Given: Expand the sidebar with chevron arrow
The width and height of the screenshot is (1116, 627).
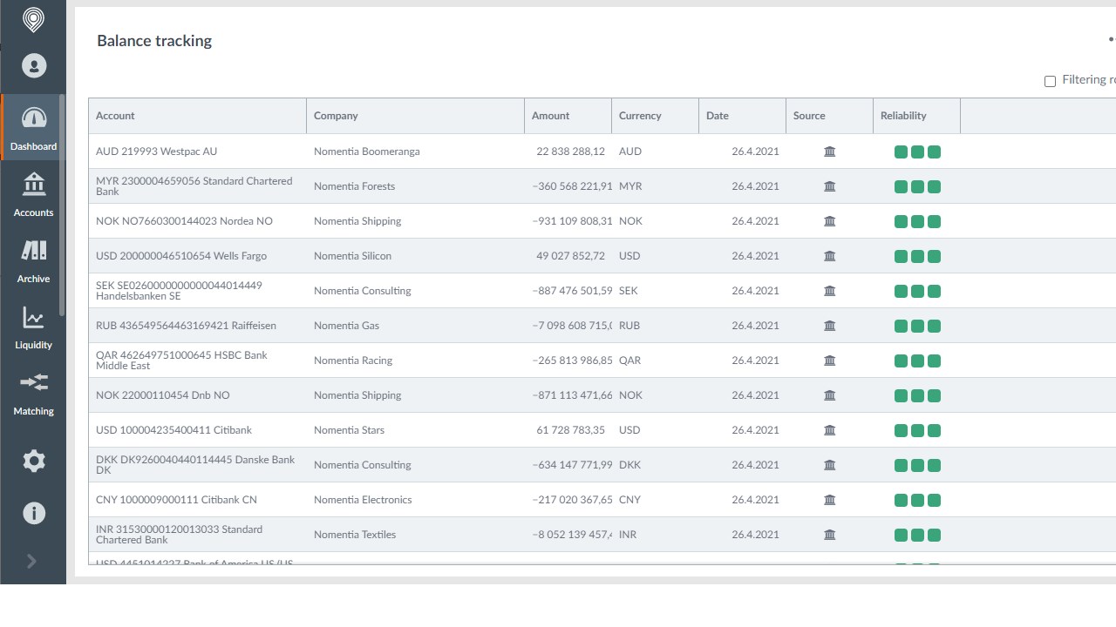Looking at the screenshot, I should (x=31, y=561).
